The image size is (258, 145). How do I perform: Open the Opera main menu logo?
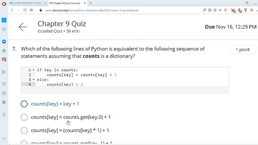(x=4, y=4)
